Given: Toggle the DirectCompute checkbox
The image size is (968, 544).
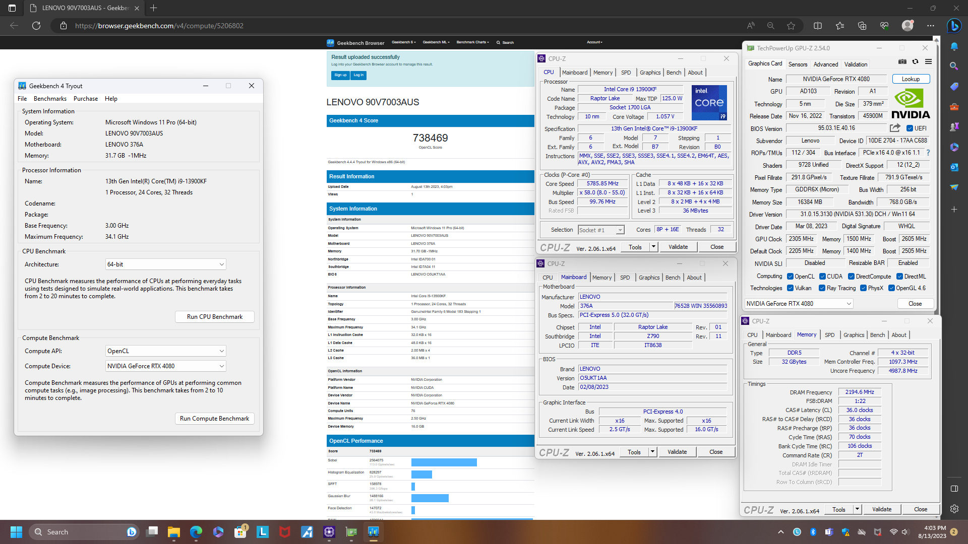Looking at the screenshot, I should 851,277.
